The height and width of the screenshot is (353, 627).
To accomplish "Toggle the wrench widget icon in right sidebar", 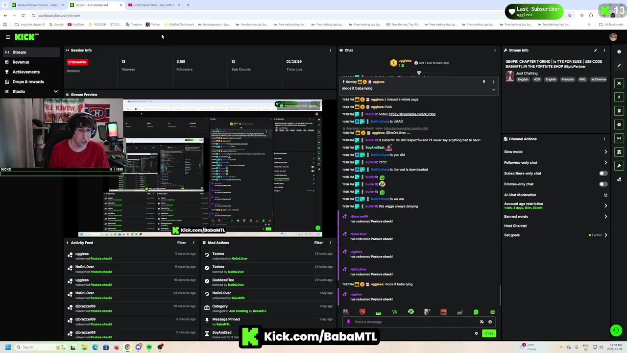I will pos(619,166).
